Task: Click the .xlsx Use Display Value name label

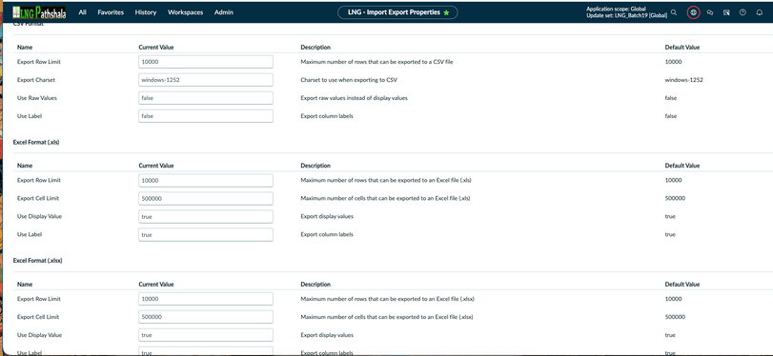Action: [x=39, y=335]
